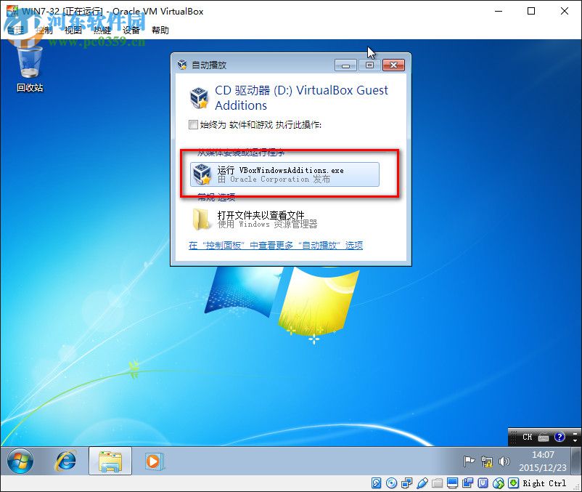Click the Show desktop strip
Screen dimensions: 582x492
[576, 461]
